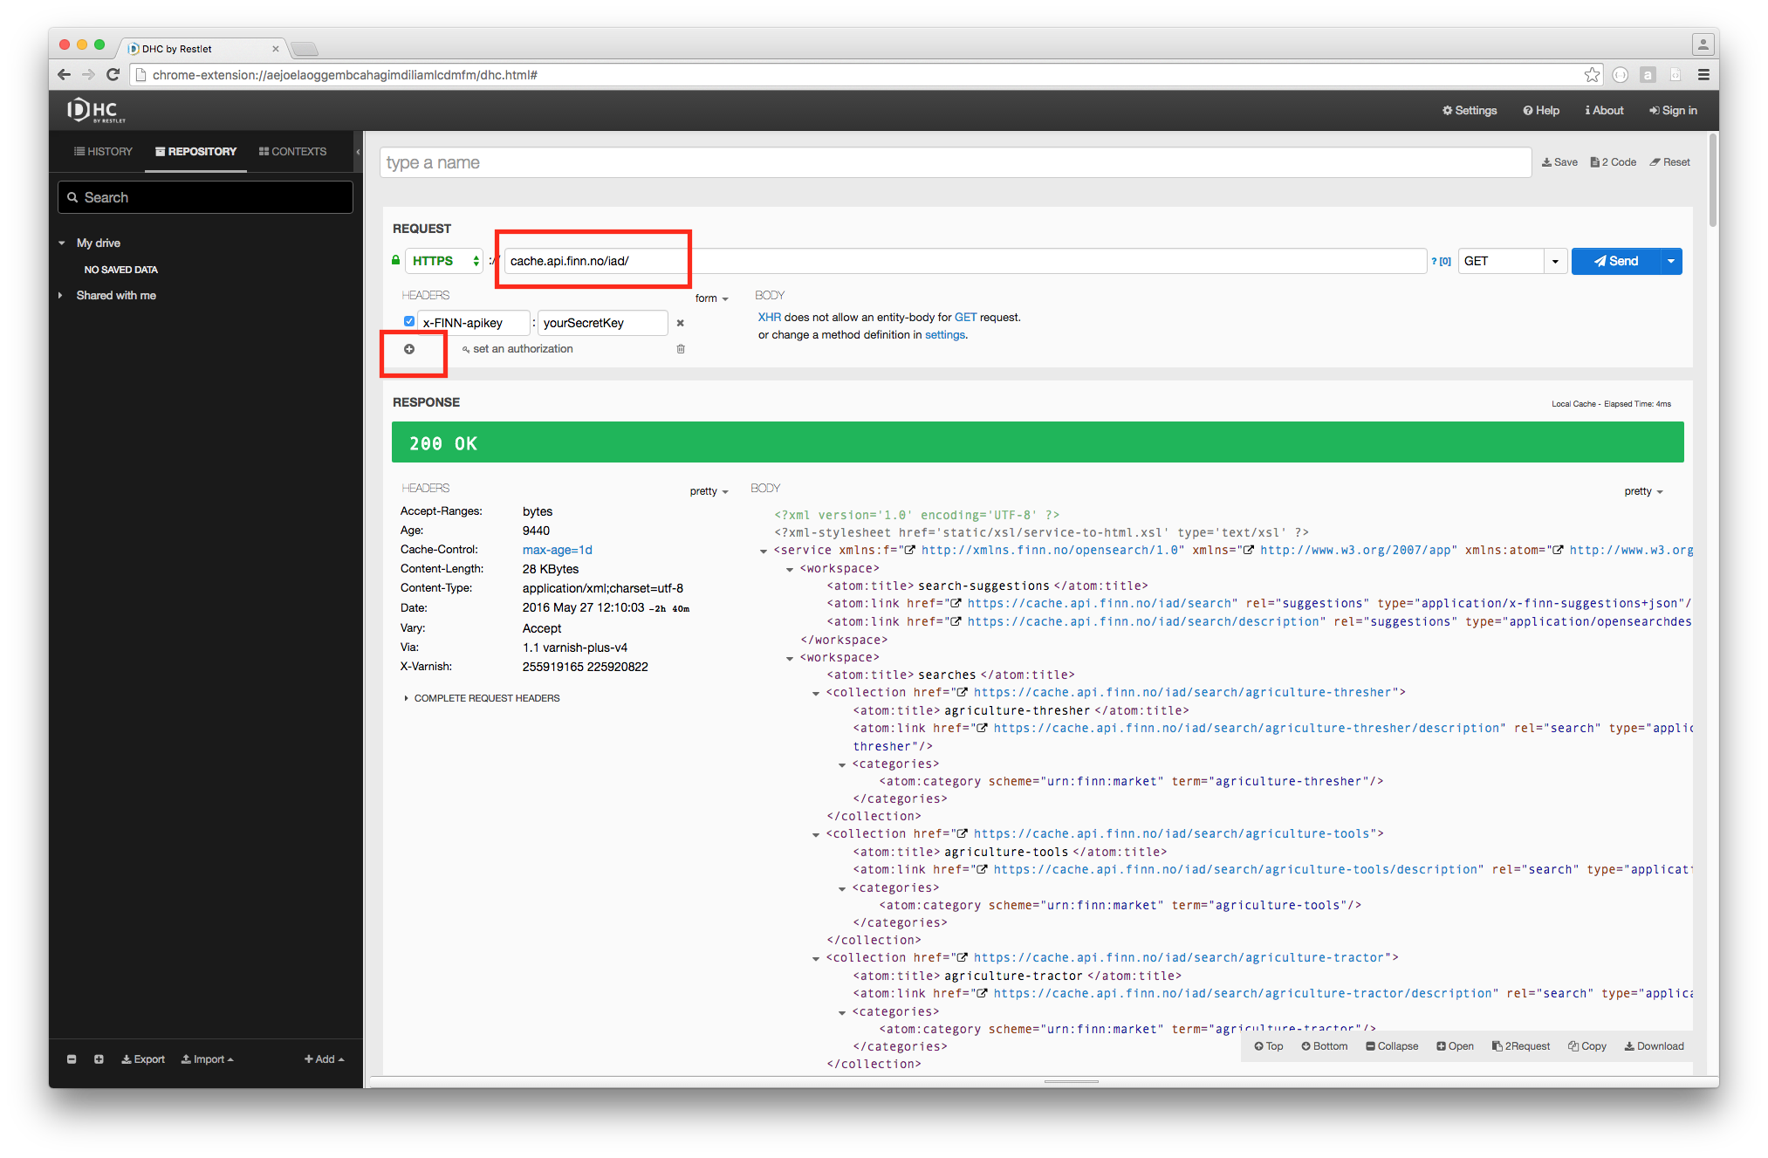Select the DHC by Restlet browser tab
Image resolution: width=1768 pixels, height=1158 pixels.
pyautogui.click(x=201, y=48)
